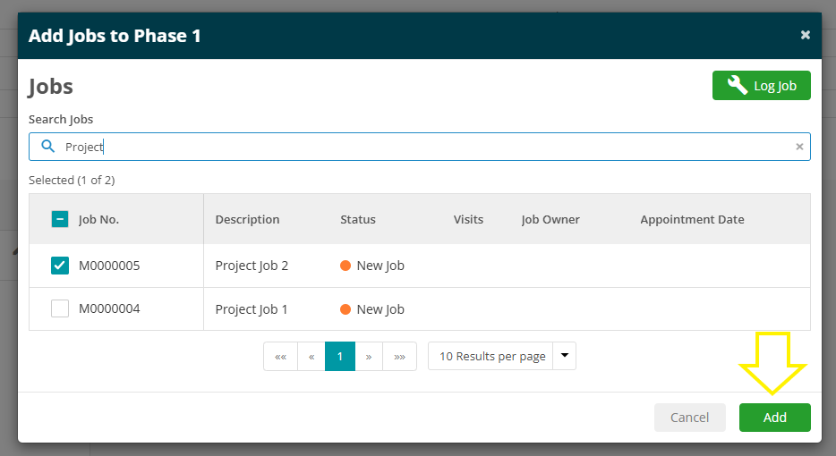Click the Log Job button

coord(762,85)
